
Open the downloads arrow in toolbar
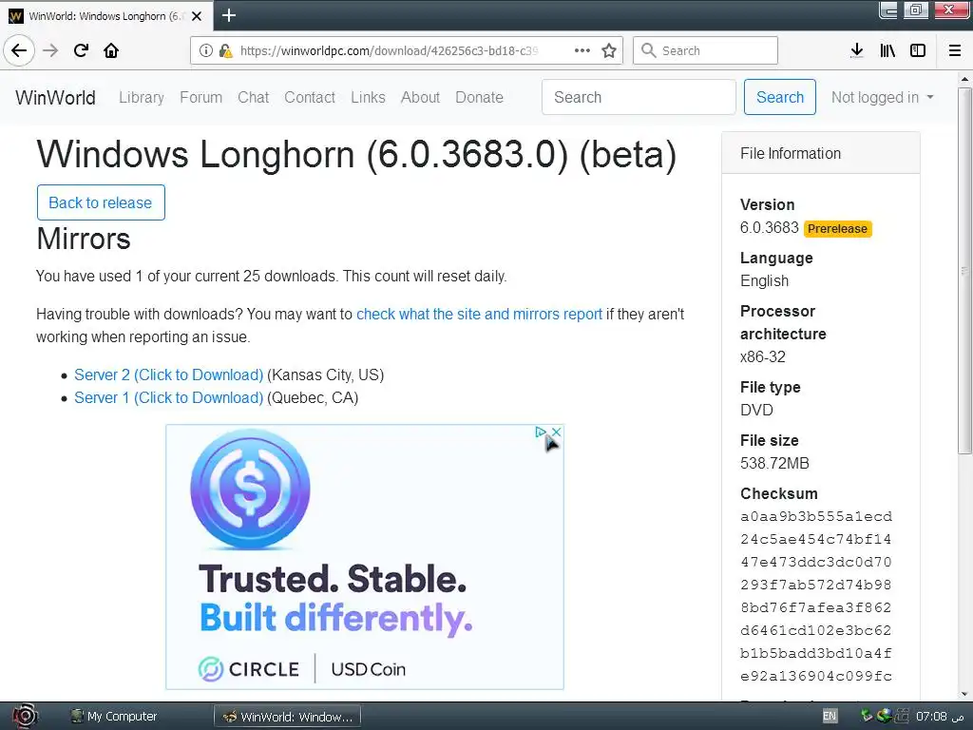856,50
